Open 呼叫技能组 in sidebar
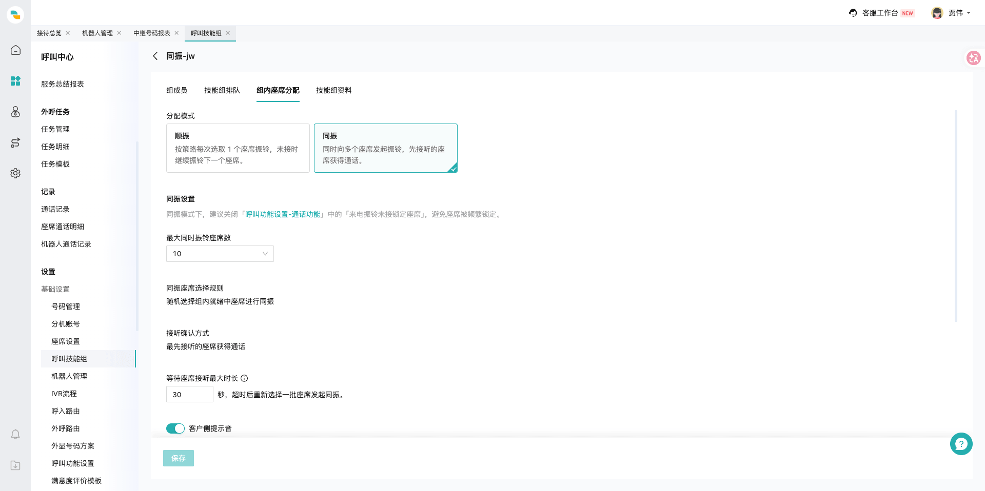985x491 pixels. point(88,359)
